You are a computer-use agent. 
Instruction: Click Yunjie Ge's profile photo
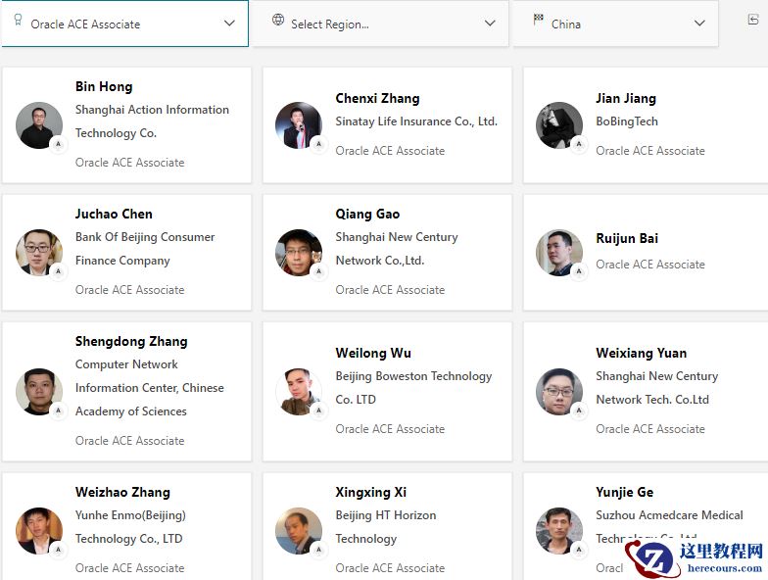559,531
